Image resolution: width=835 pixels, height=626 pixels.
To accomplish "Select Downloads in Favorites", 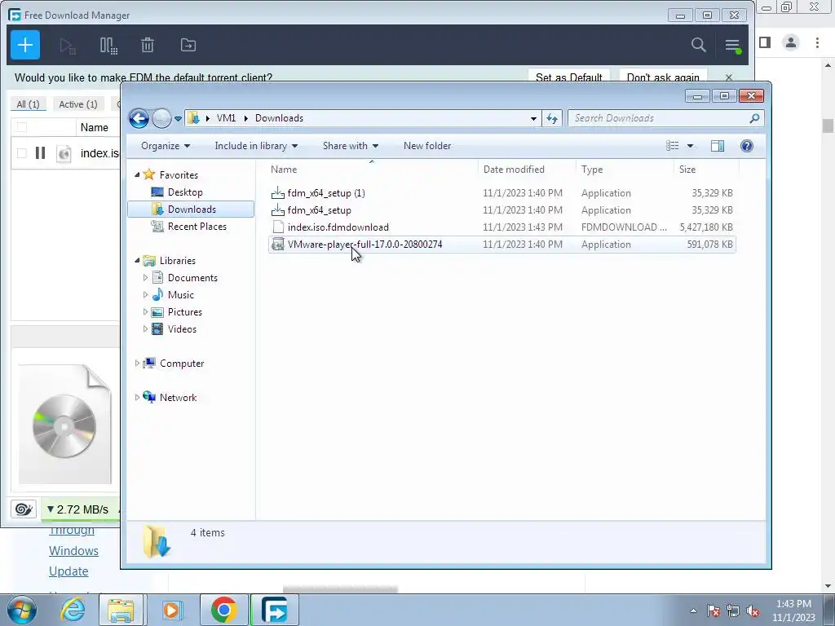I will 191,209.
